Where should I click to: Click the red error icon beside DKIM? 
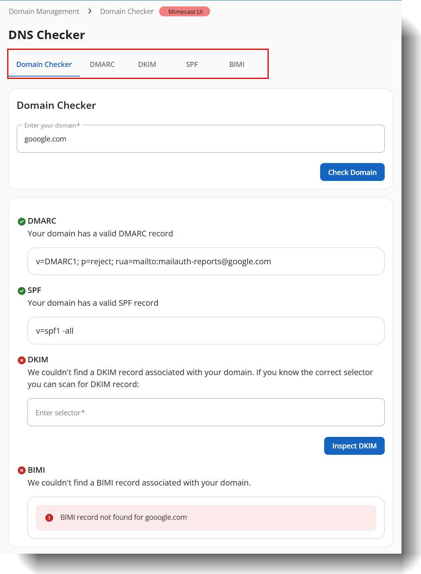coord(22,360)
